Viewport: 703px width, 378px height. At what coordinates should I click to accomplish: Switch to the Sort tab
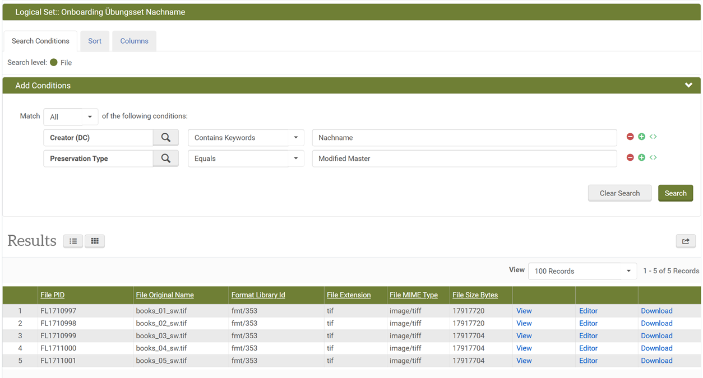click(x=95, y=41)
